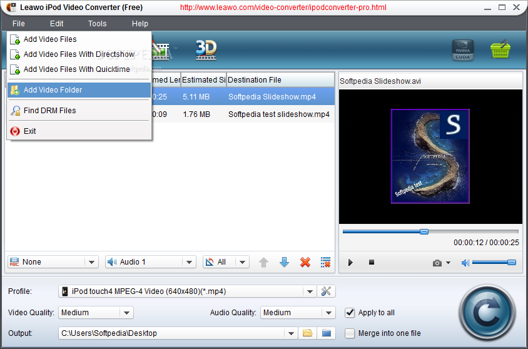Move selected file down with blue arrow
528x349 pixels.
pos(284,262)
